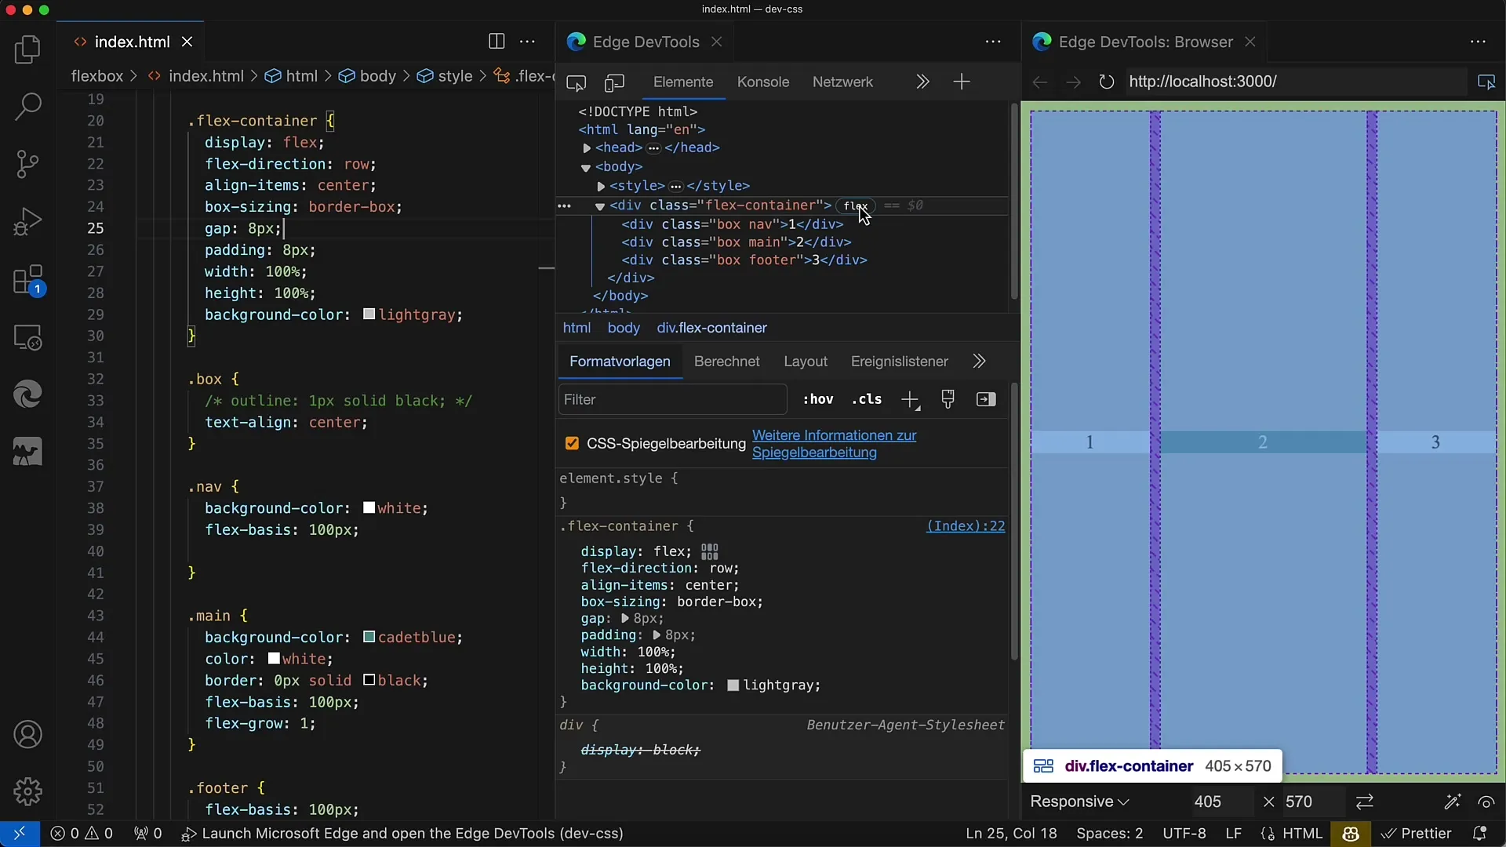
Task: Toggle device emulation icon in DevTools
Action: coord(614,82)
